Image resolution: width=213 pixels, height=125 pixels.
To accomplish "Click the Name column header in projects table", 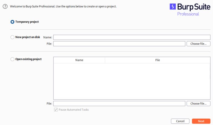I will click(x=79, y=60).
